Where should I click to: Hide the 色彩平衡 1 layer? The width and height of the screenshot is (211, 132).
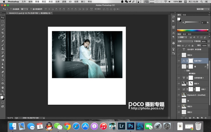179,61
